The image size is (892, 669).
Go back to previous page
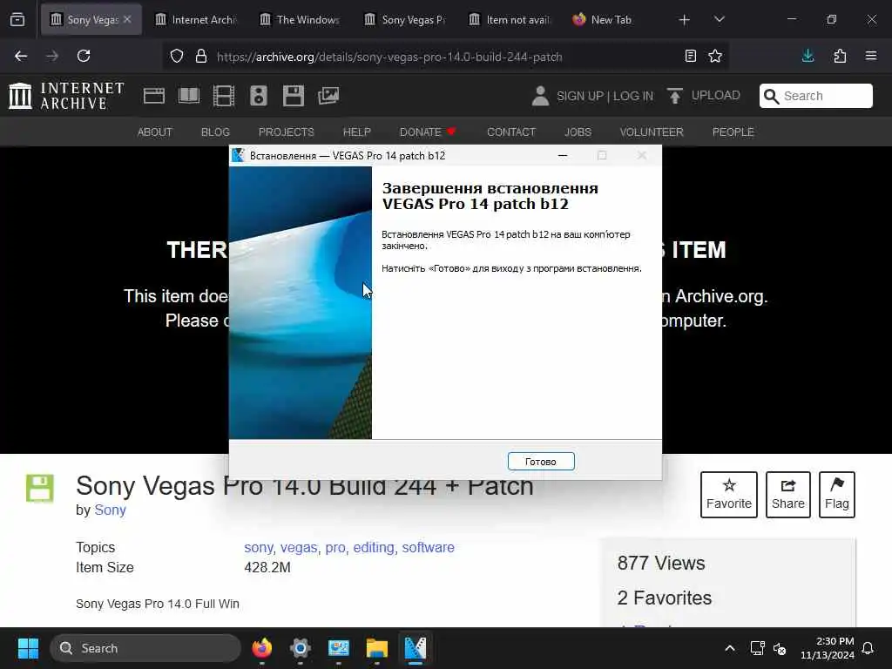21,56
